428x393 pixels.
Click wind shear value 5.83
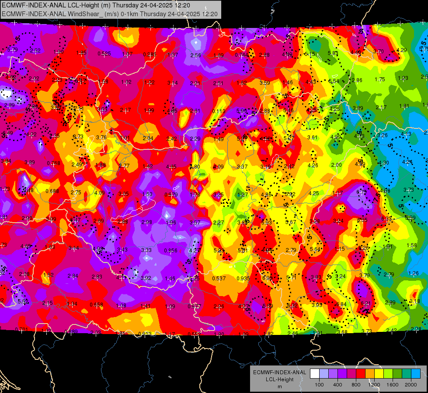pyautogui.click(x=333, y=53)
